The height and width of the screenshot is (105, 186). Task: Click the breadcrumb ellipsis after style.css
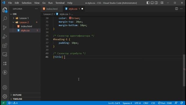(72, 14)
